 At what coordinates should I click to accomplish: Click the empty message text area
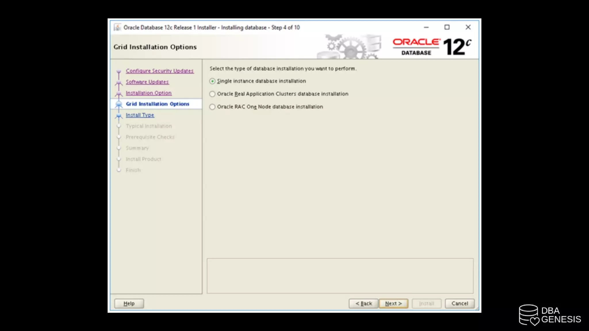pos(340,276)
